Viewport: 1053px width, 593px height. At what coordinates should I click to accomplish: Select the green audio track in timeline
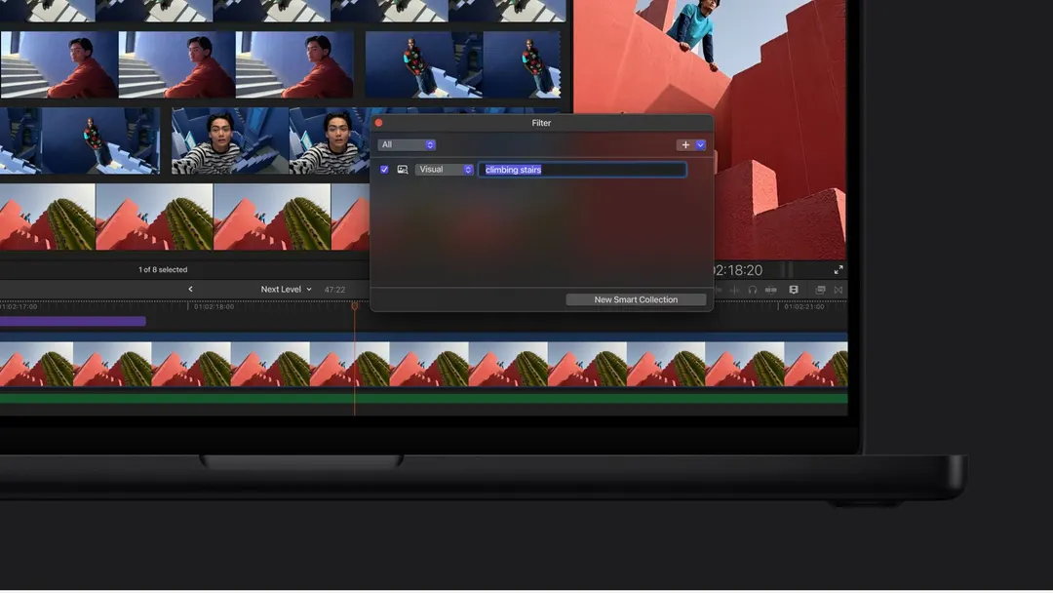coord(424,398)
